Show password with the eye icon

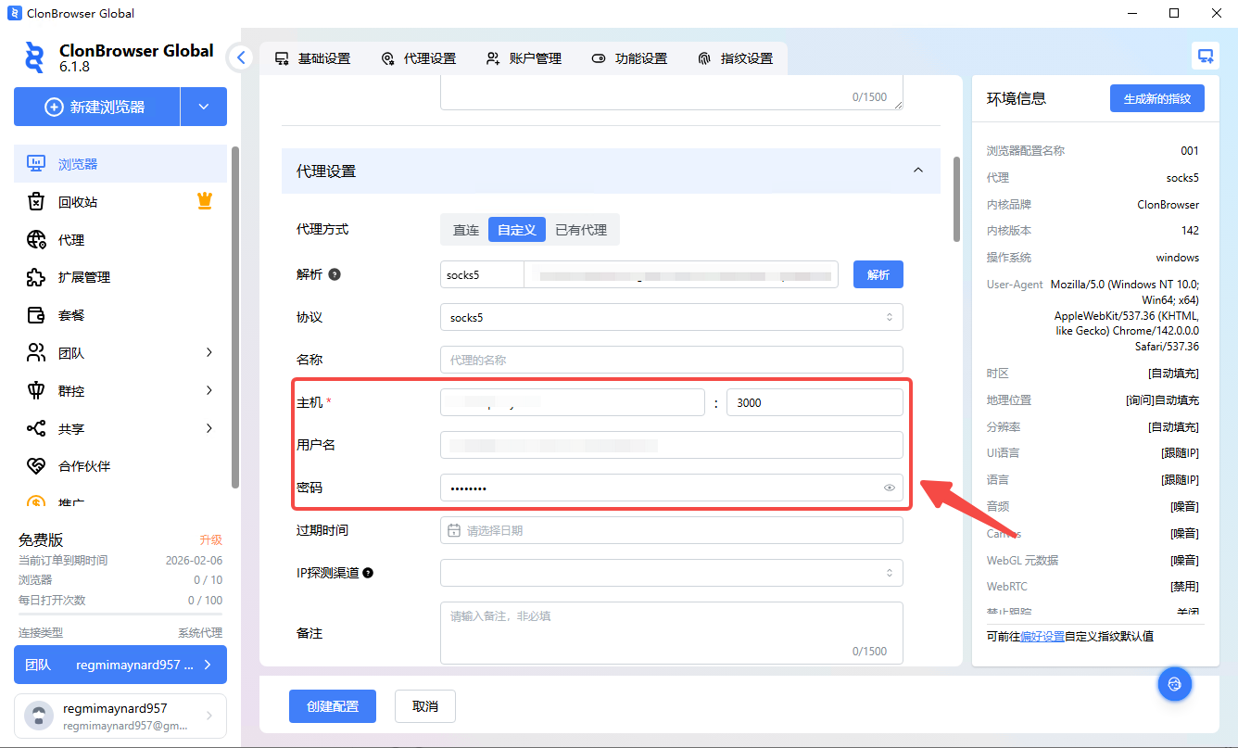pyautogui.click(x=890, y=488)
